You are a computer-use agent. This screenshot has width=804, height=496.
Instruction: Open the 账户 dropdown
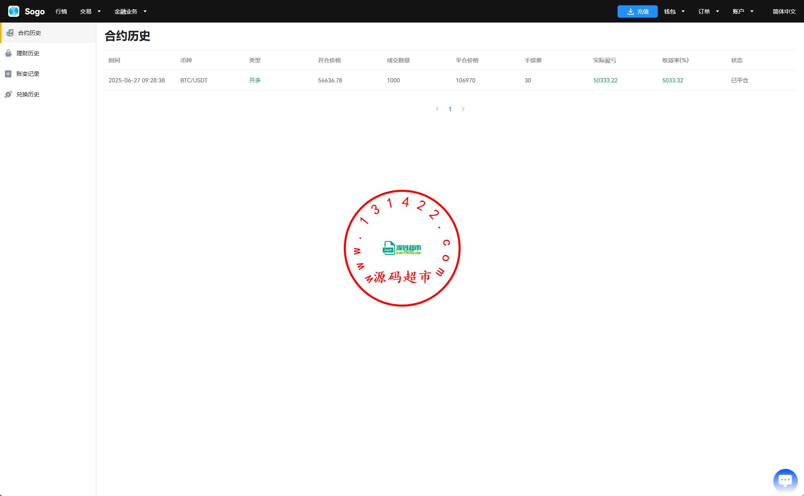pyautogui.click(x=743, y=11)
